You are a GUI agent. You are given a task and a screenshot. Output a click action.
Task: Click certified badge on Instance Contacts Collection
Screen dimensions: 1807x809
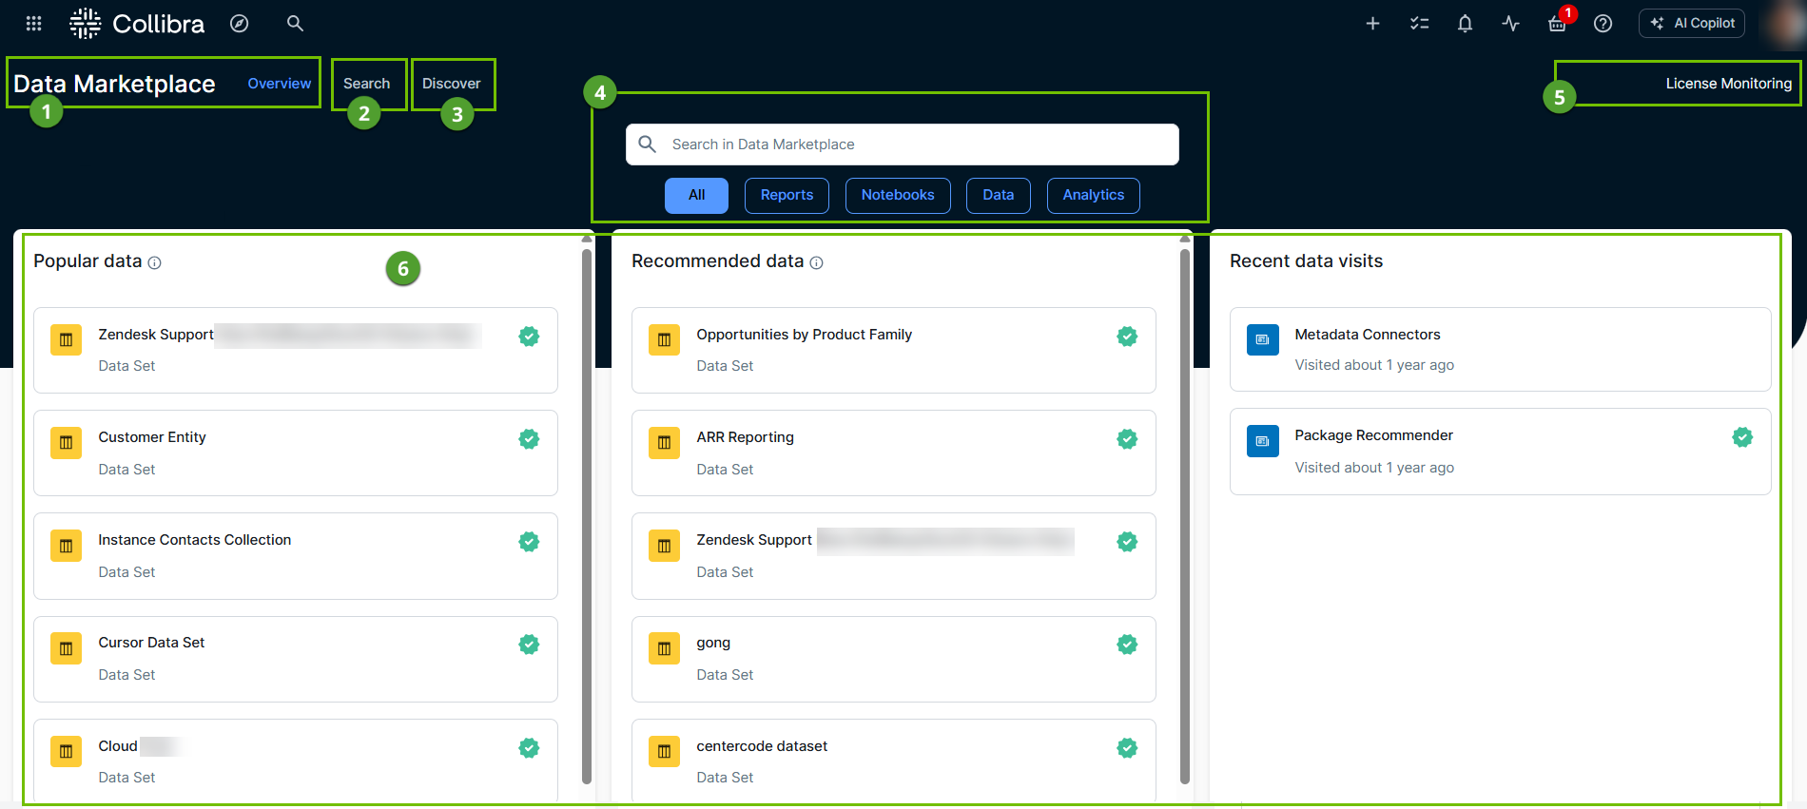[529, 541]
